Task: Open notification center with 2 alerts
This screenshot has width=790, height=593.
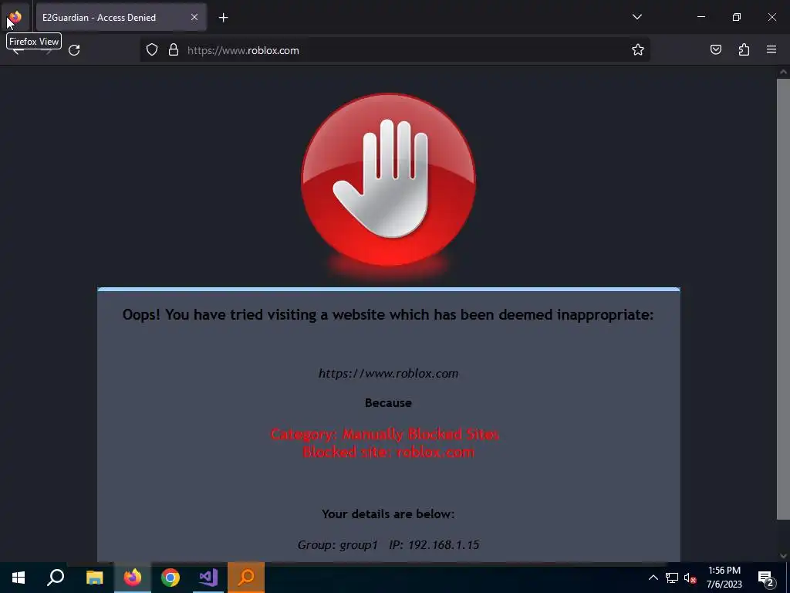Action: pos(766,578)
